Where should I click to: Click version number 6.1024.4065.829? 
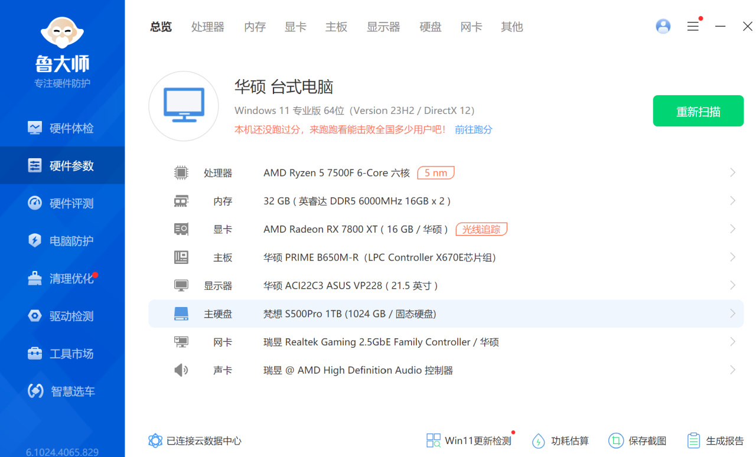[62, 452]
